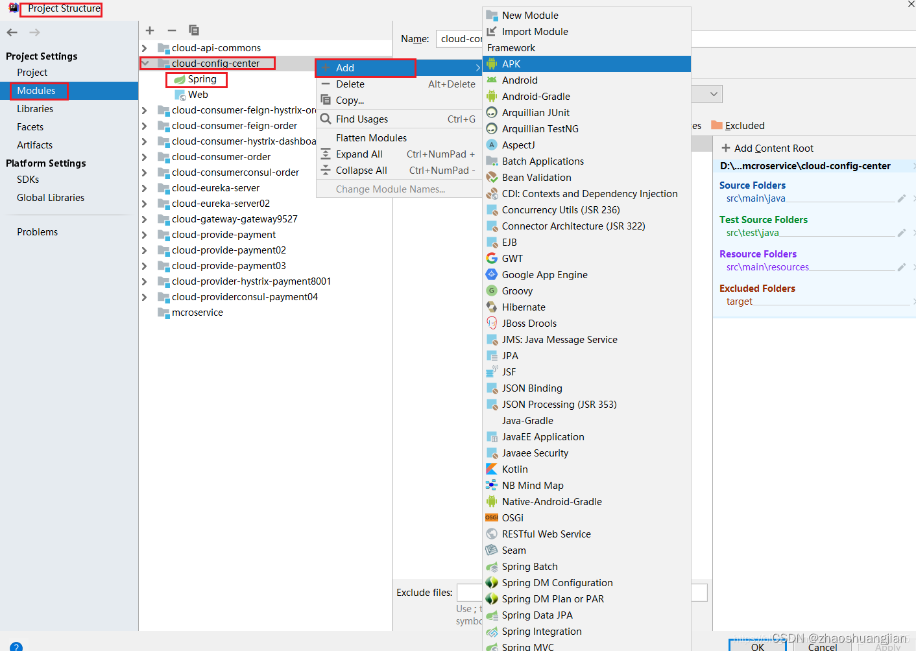Click the AspectJ framework icon
This screenshot has height=651, width=916.
click(492, 145)
